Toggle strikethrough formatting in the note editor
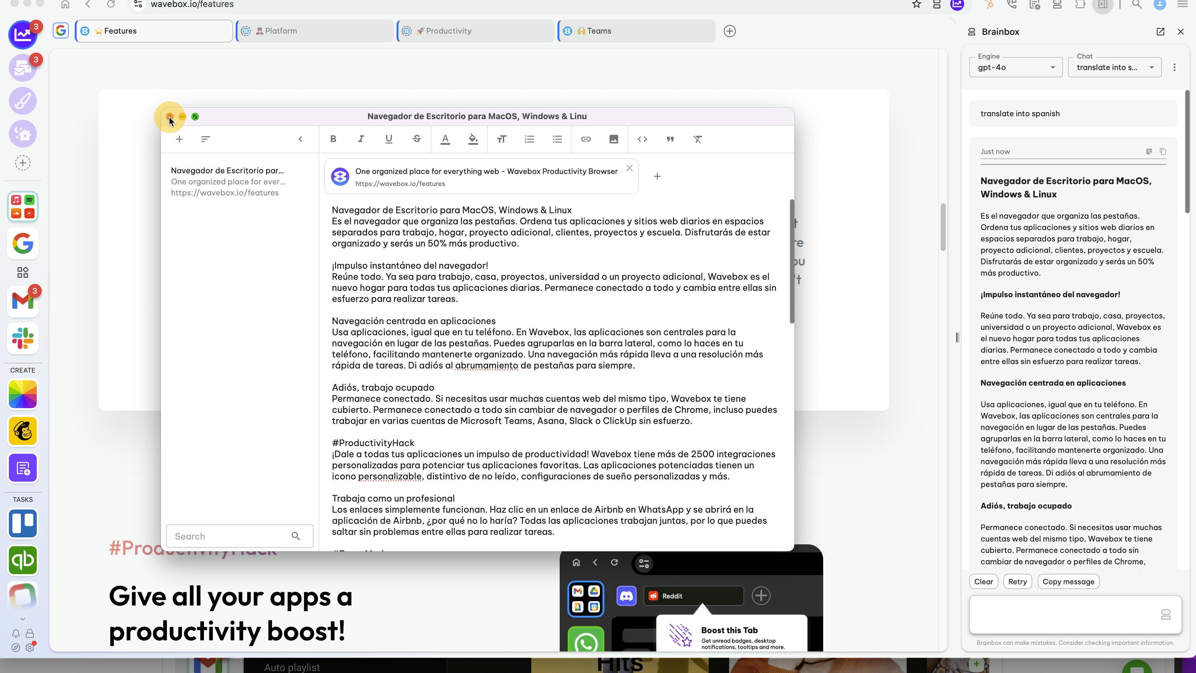The image size is (1196, 673). pos(417,139)
